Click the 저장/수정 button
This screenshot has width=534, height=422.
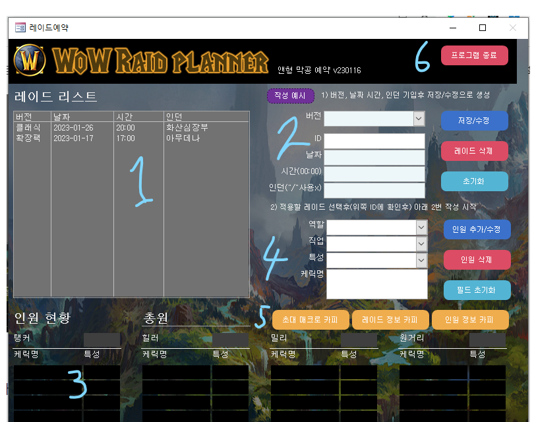(474, 121)
